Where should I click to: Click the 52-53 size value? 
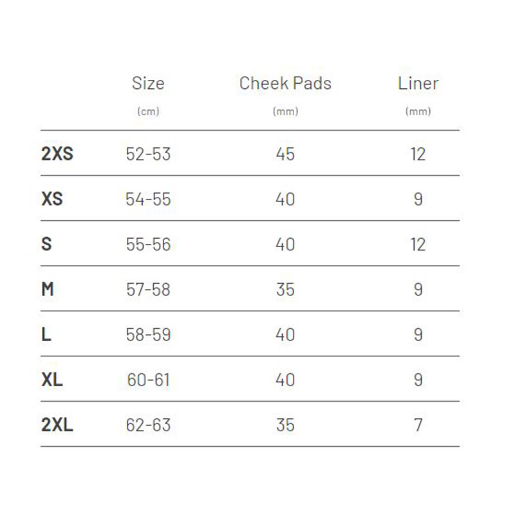pos(148,154)
